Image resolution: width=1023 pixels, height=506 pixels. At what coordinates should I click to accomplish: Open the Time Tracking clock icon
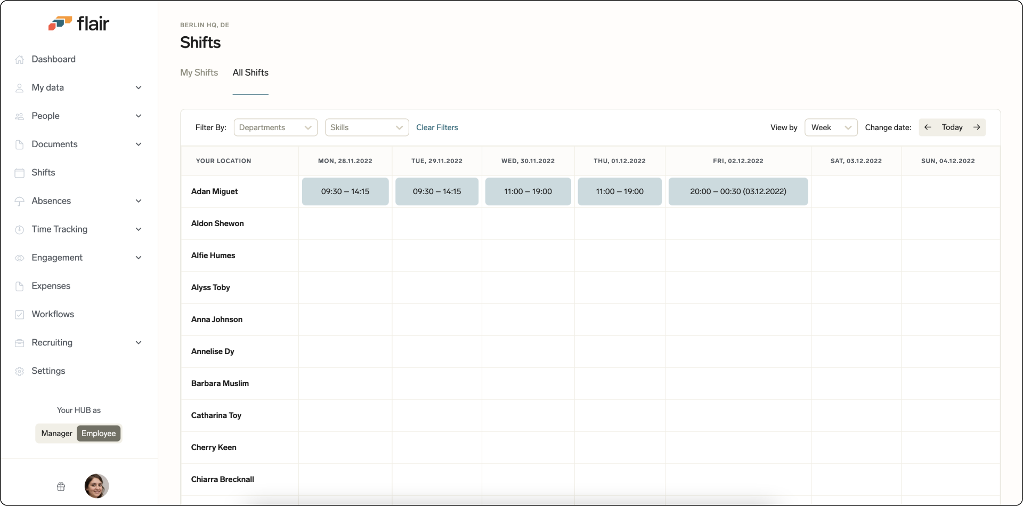pyautogui.click(x=20, y=229)
